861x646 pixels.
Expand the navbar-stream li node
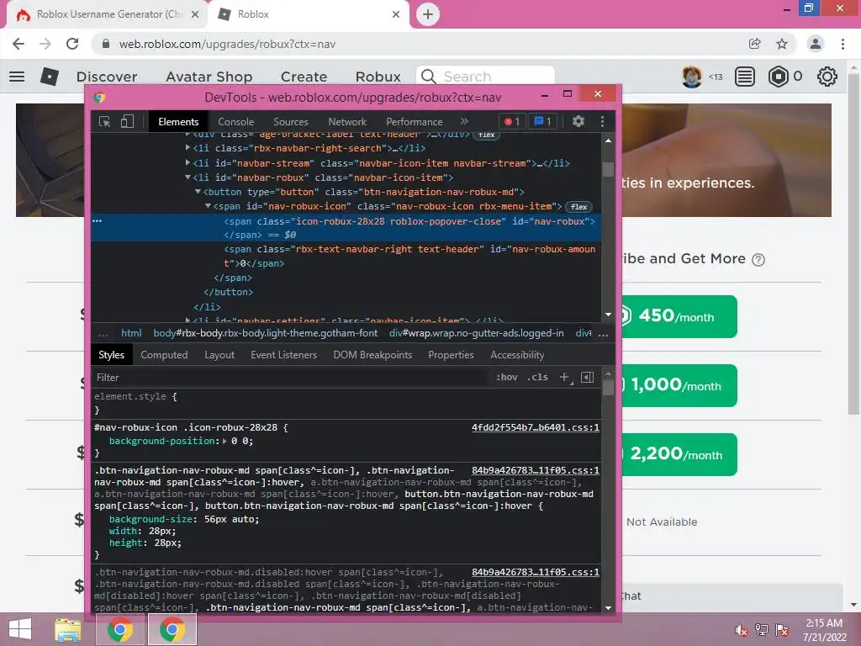(x=188, y=162)
